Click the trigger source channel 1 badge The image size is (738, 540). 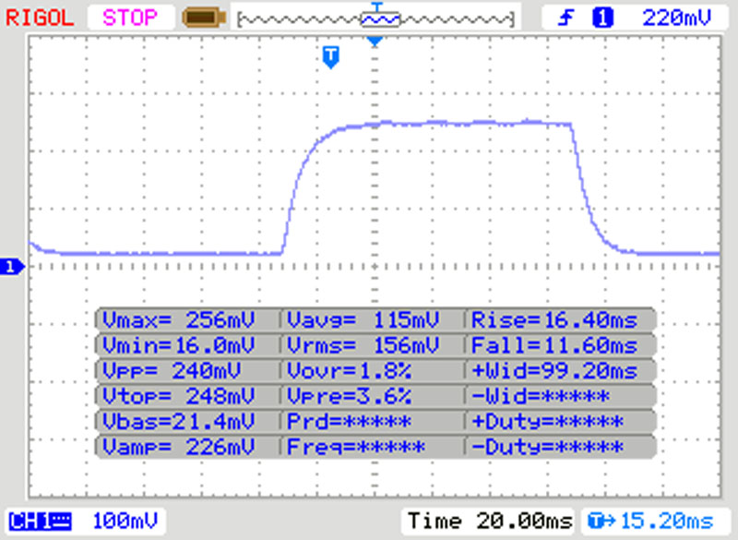click(x=603, y=18)
